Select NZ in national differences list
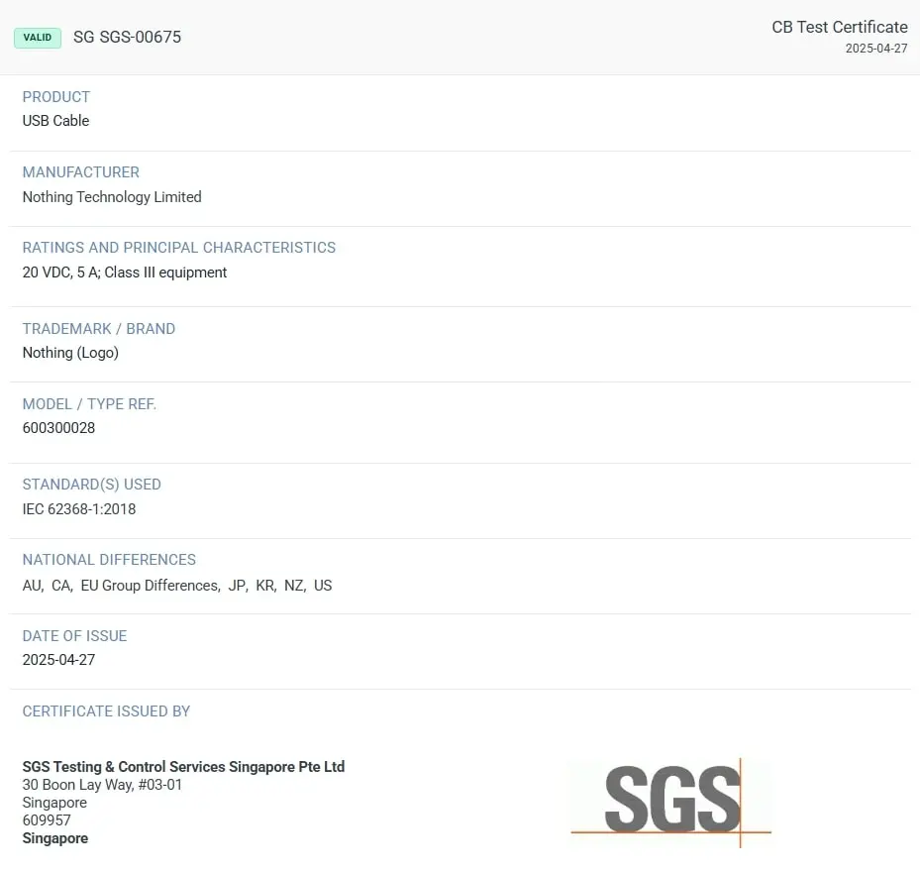The image size is (920, 872). pos(294,586)
